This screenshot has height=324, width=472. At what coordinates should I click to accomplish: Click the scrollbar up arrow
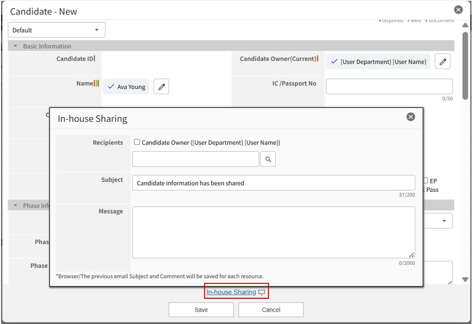[x=465, y=25]
